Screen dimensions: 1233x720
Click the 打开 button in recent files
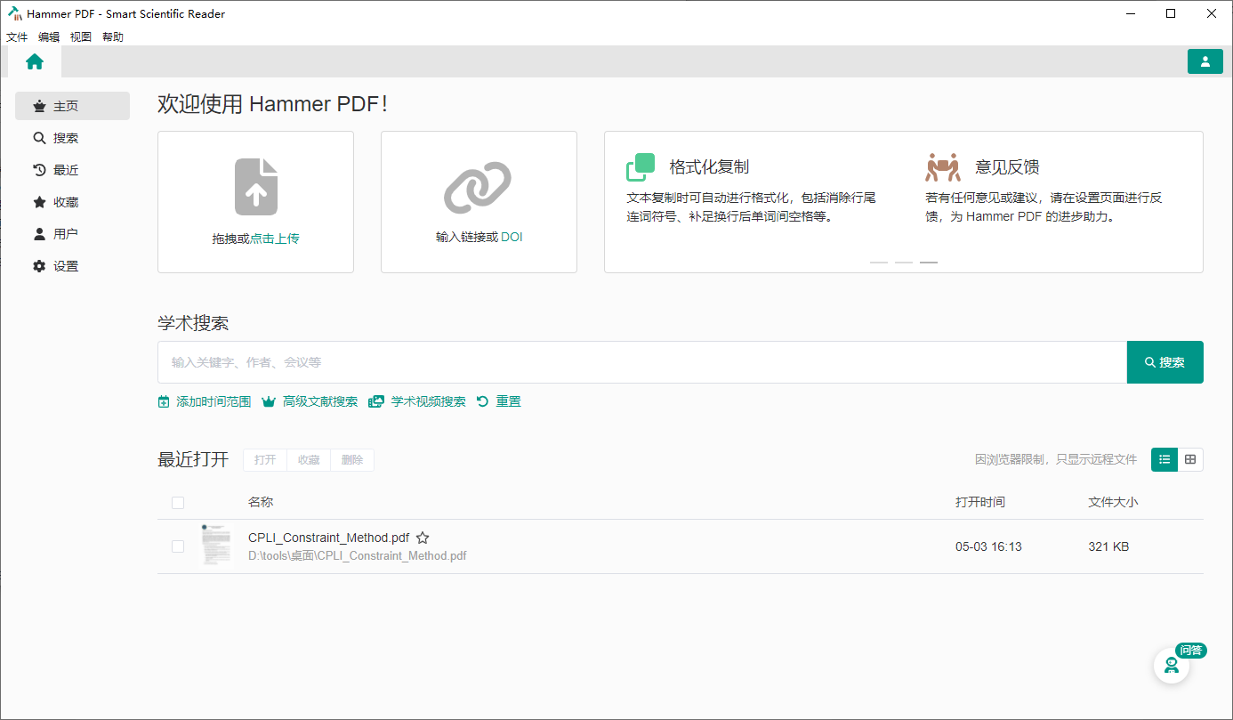click(265, 460)
